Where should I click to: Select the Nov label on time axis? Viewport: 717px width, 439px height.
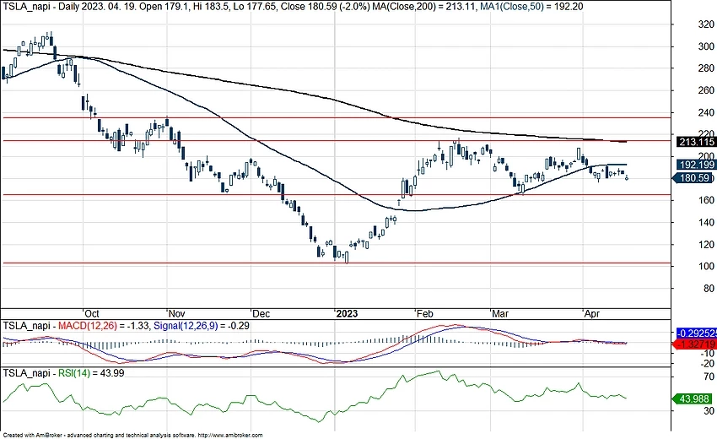pos(176,313)
